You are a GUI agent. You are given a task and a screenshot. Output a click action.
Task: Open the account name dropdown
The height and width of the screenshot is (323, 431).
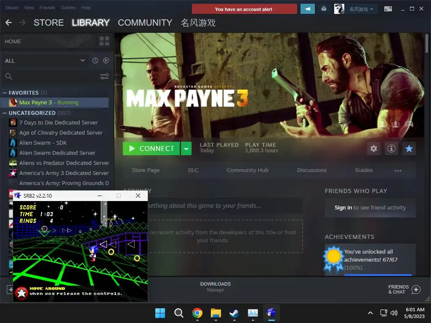[361, 9]
